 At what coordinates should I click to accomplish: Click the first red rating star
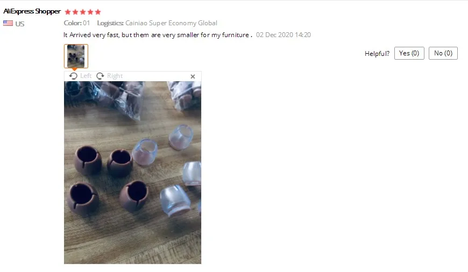[x=68, y=12]
